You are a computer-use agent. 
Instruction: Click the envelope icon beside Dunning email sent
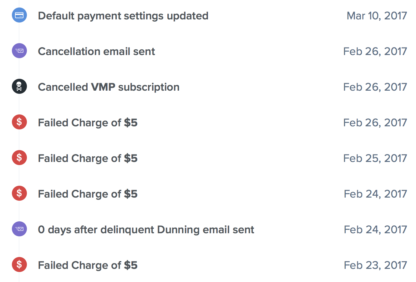[x=19, y=229]
